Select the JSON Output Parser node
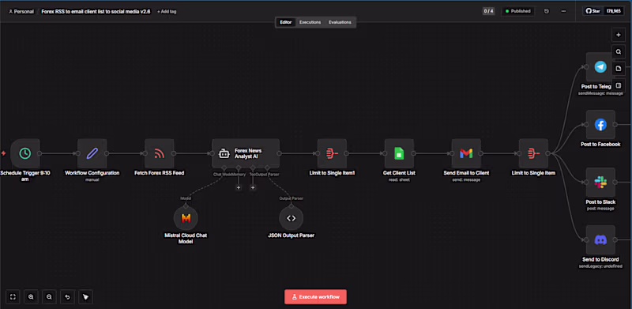The width and height of the screenshot is (632, 309). click(291, 218)
